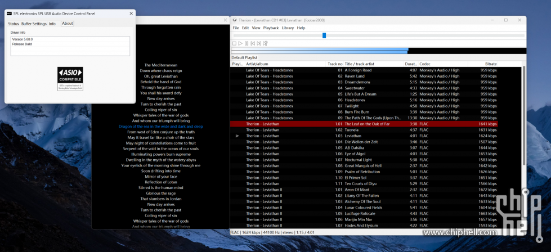Image resolution: width=551 pixels, height=252 pixels.
Task: Switch to Status tab in SPL panel
Action: click(14, 24)
